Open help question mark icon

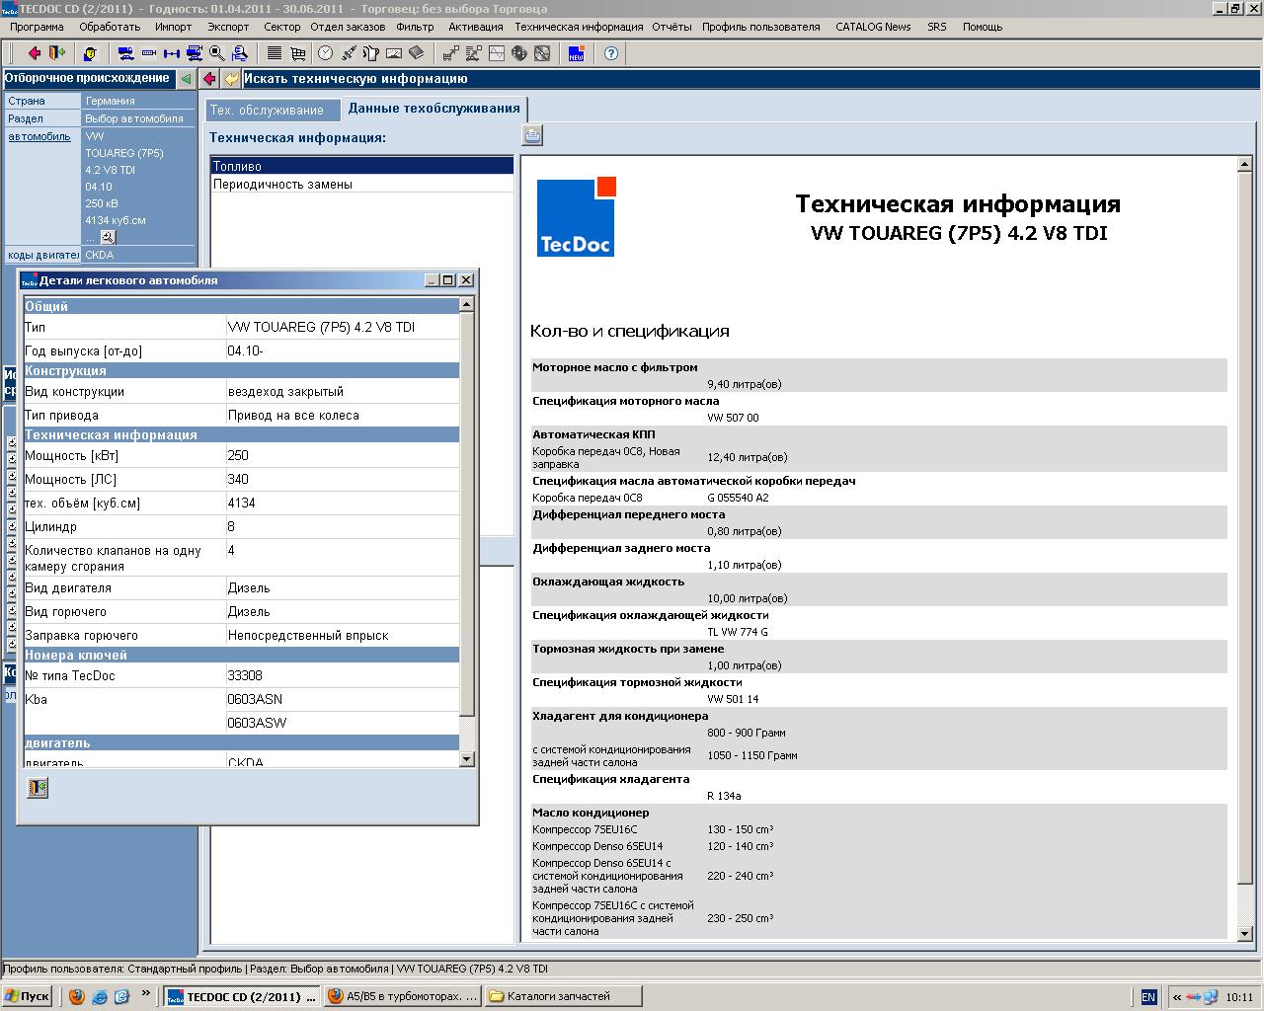611,53
